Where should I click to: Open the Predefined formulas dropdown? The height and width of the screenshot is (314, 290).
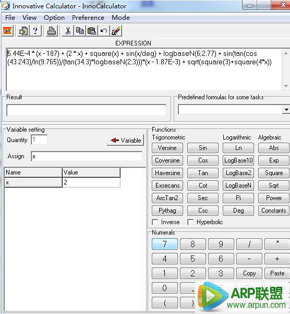pos(286,110)
